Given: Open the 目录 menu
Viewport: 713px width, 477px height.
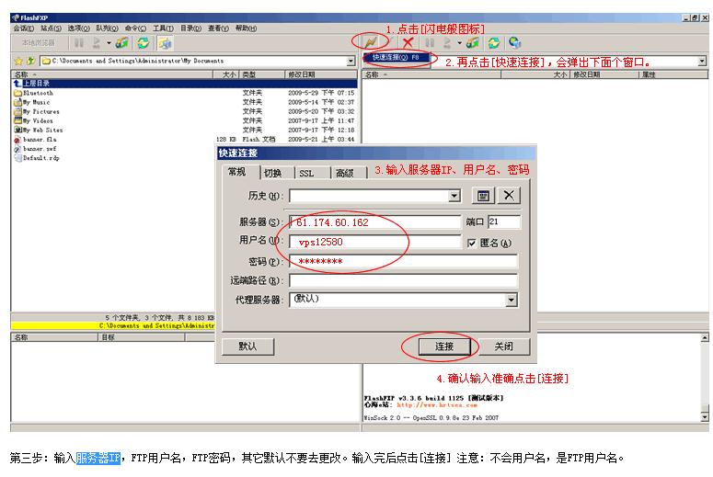Looking at the screenshot, I should point(191,28).
